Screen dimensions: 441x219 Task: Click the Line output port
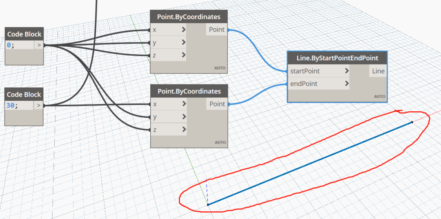point(378,71)
